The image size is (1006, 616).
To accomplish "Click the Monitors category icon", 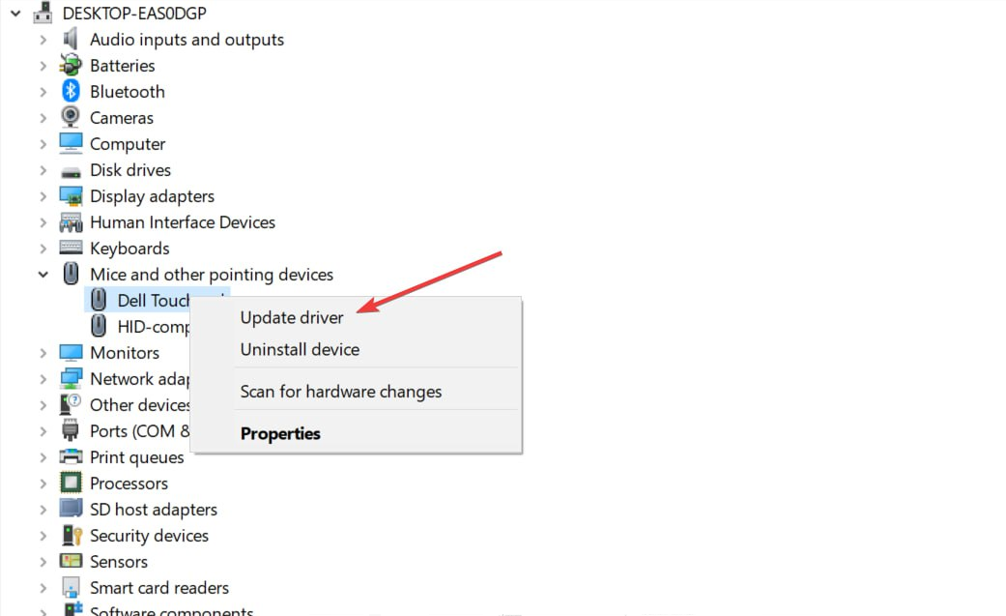I will pos(71,353).
